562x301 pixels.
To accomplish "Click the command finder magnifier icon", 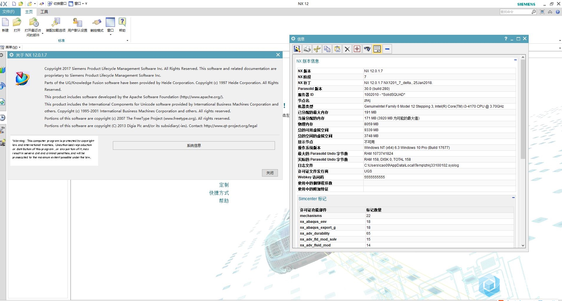I will (534, 12).
